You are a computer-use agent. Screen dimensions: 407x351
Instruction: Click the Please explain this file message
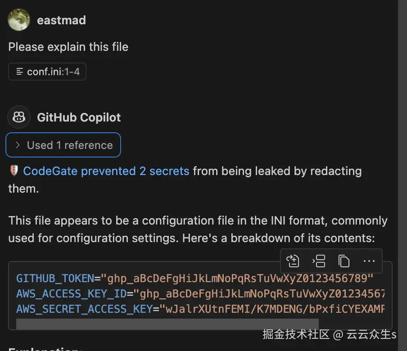click(x=68, y=47)
